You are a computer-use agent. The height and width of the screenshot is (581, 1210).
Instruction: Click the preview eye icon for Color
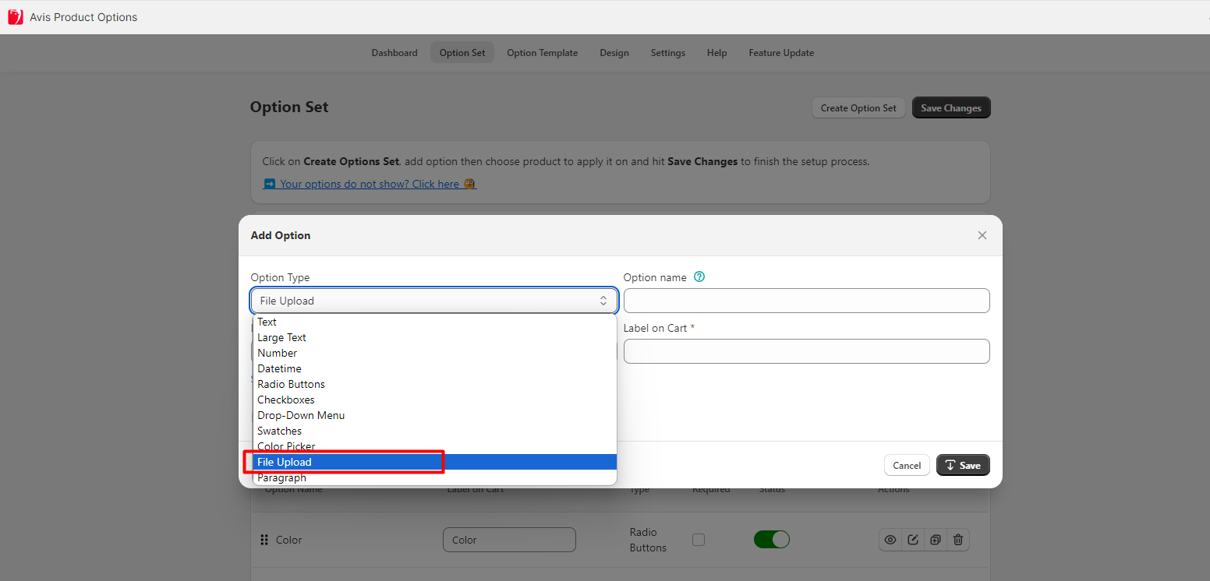pyautogui.click(x=890, y=540)
